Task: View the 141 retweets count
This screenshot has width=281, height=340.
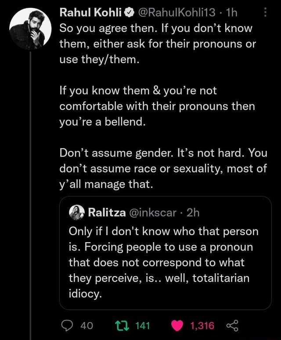Action: click(x=142, y=325)
